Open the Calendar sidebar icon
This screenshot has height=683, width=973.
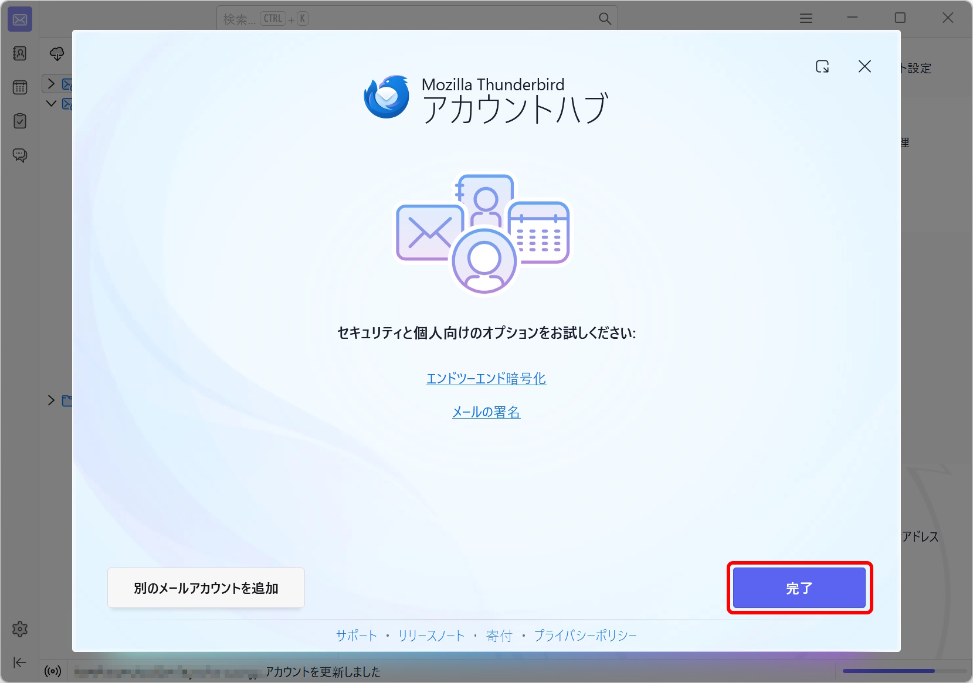coord(20,87)
